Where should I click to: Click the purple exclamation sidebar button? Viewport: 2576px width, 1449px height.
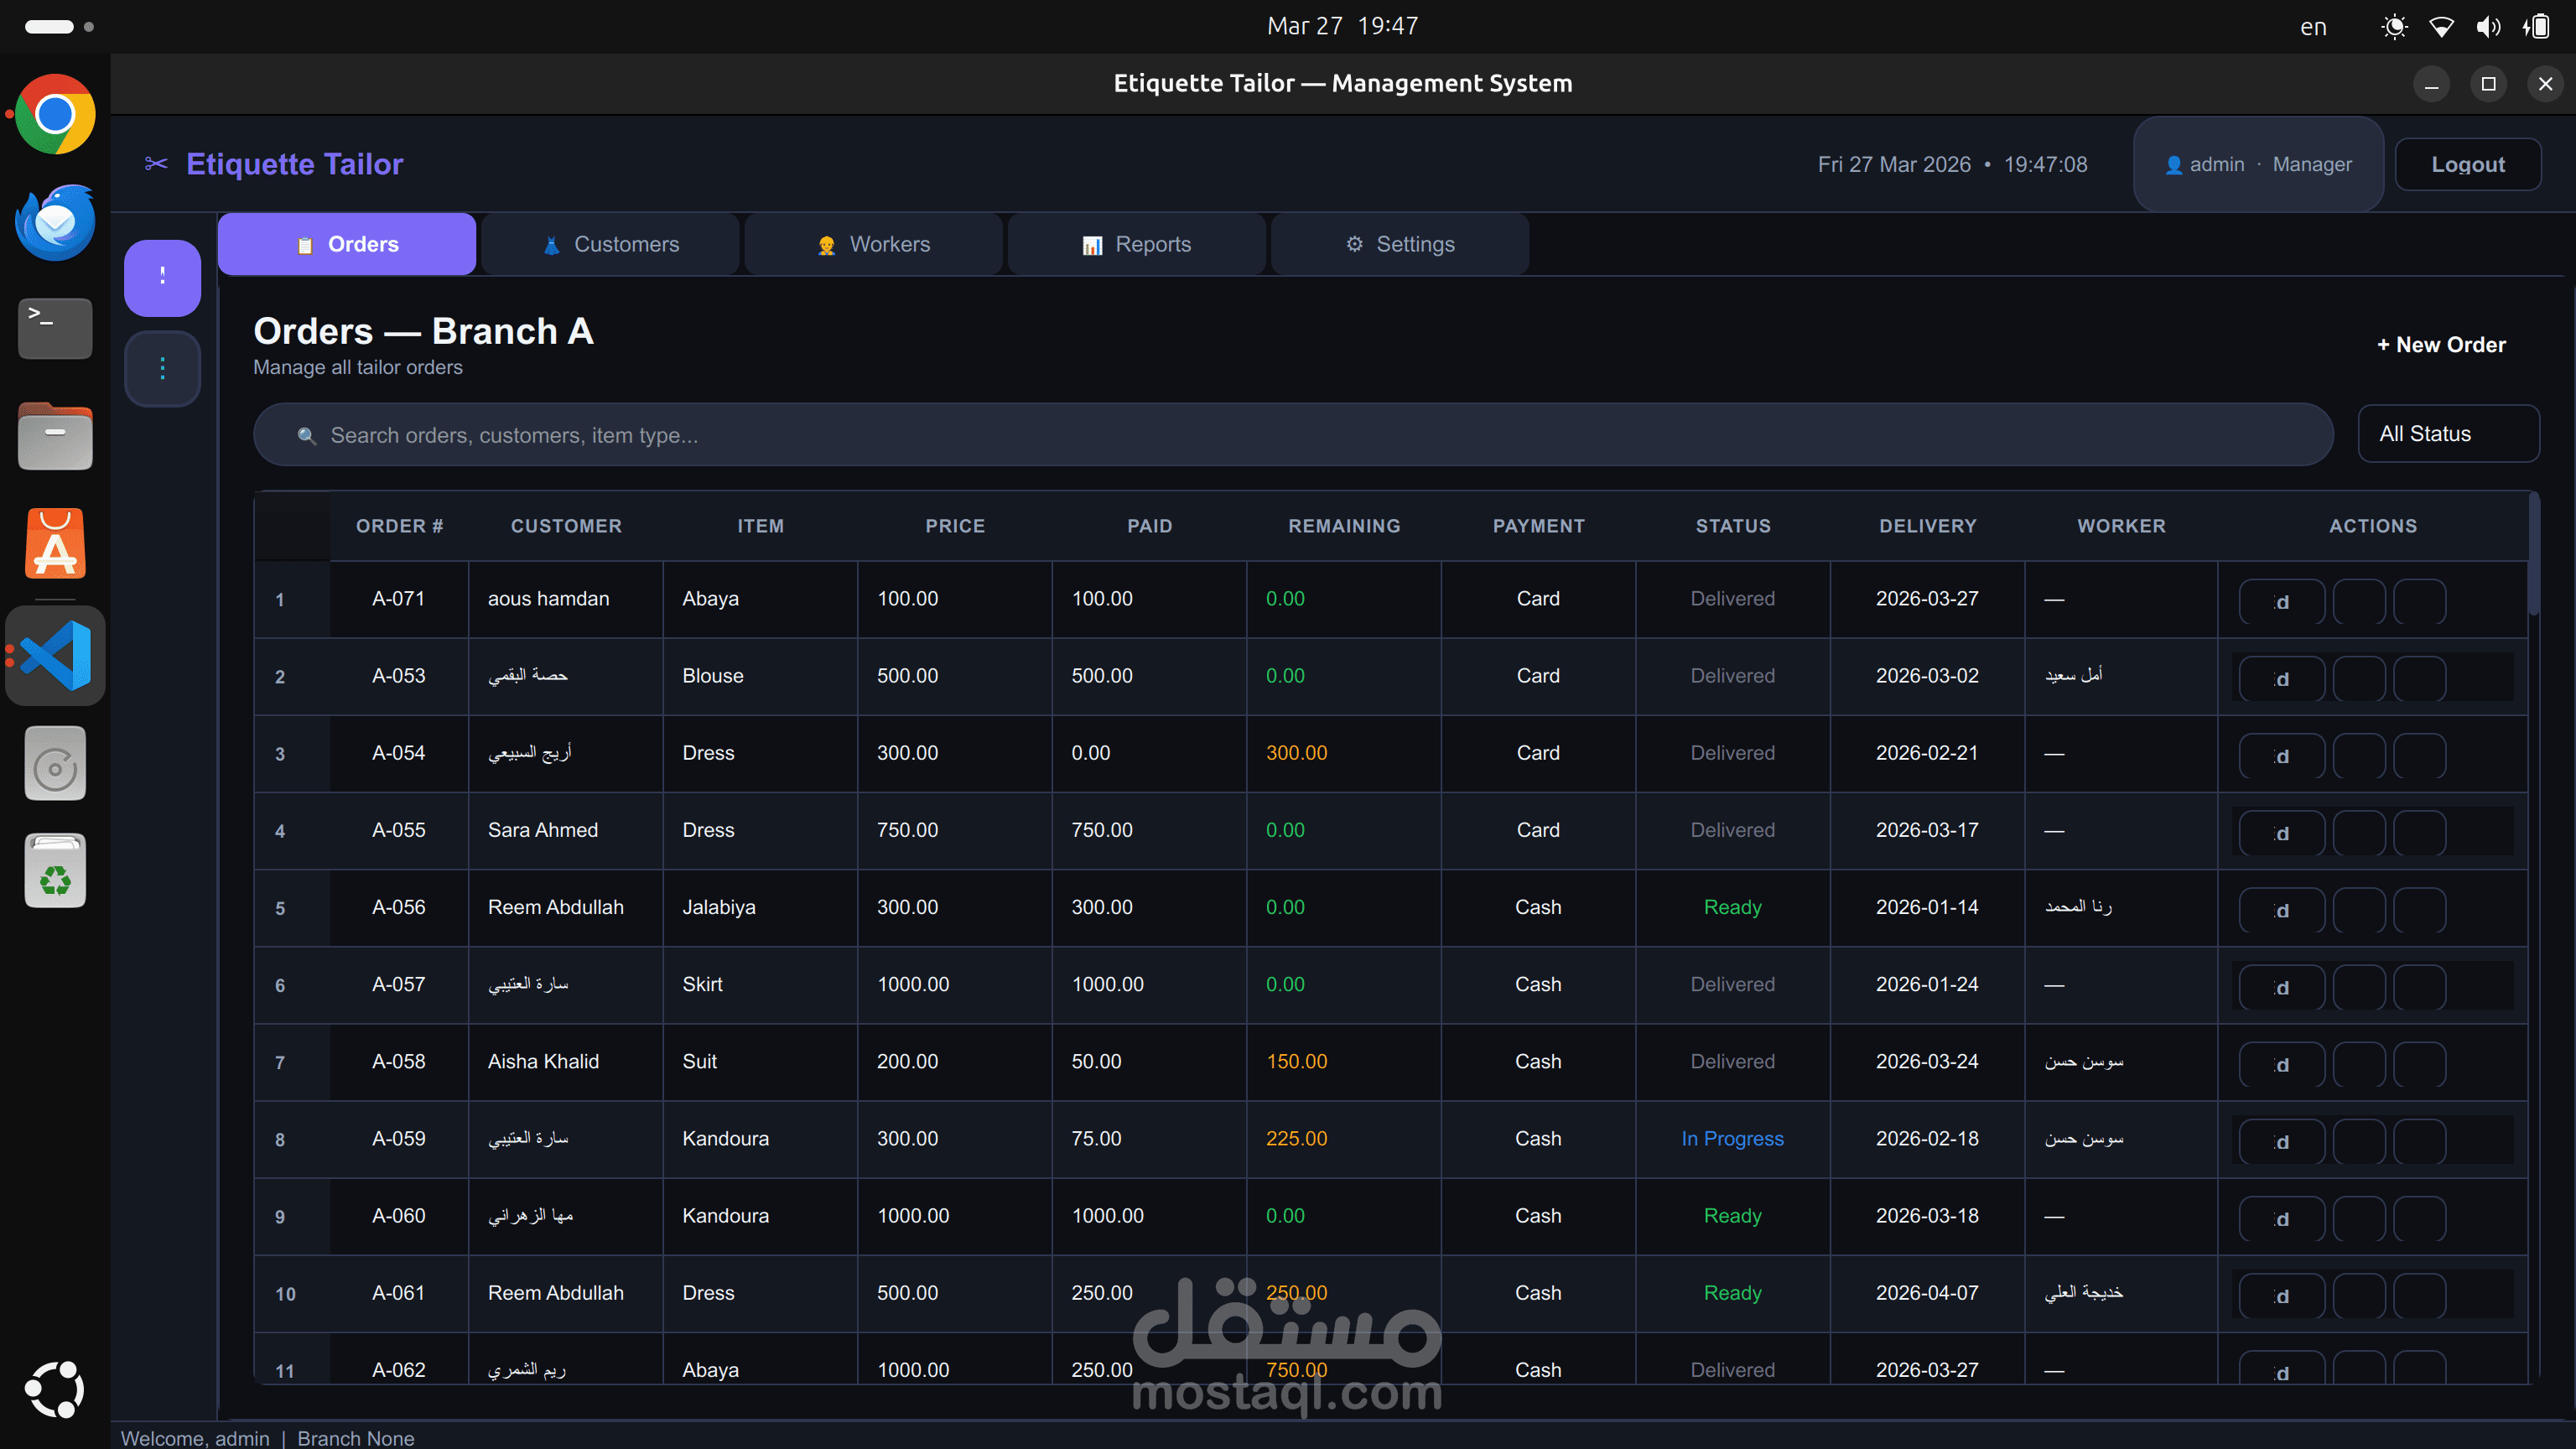pos(162,277)
